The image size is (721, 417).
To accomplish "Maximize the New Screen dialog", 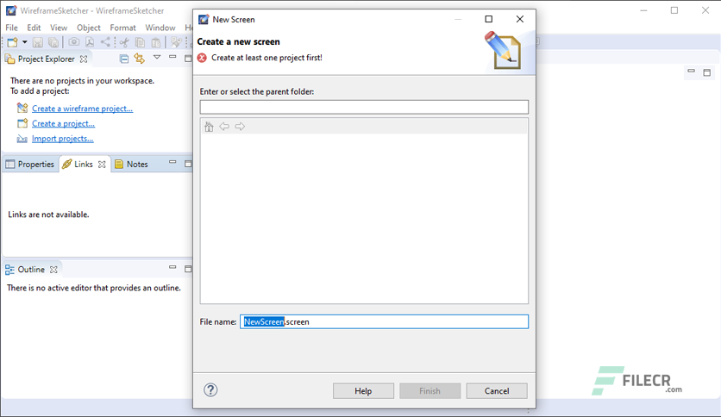I will pos(489,19).
